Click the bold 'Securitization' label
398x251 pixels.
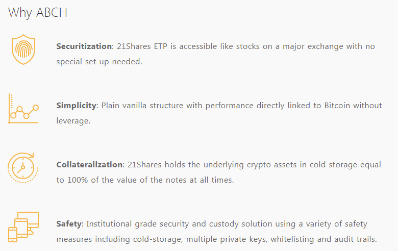(84, 46)
